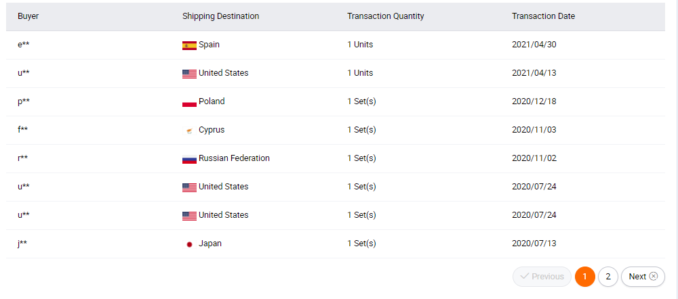Viewport: 678px width, 299px height.
Task: Click the Japan flag icon
Action: tap(189, 245)
